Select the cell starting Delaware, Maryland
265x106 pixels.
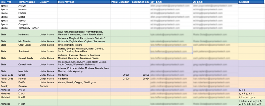pos(84,40)
